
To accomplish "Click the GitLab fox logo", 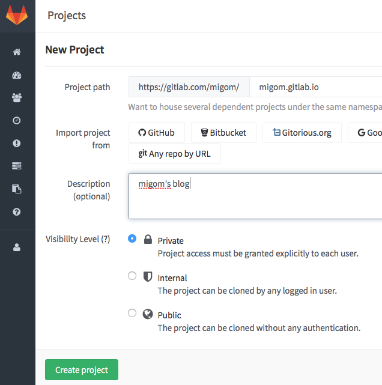I will click(x=17, y=15).
